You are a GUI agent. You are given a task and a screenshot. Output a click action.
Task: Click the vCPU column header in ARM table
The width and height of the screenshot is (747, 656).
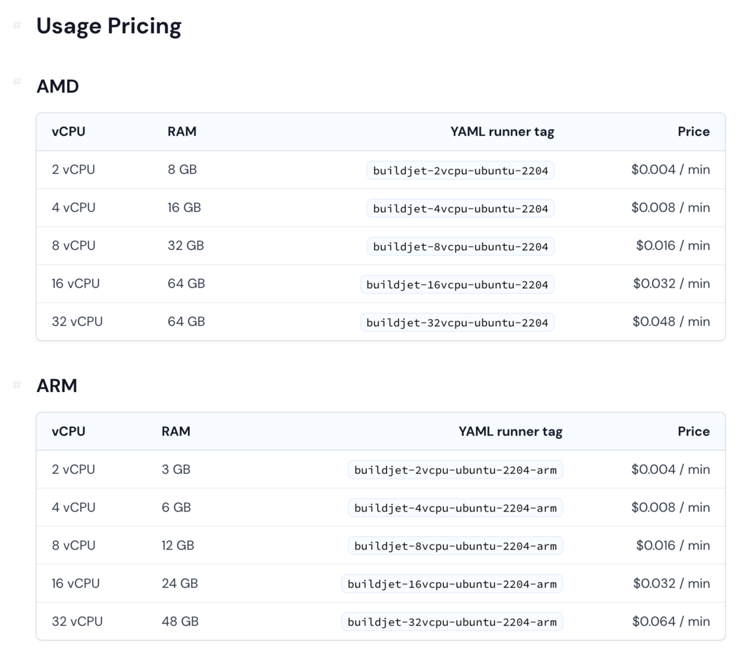pos(68,431)
